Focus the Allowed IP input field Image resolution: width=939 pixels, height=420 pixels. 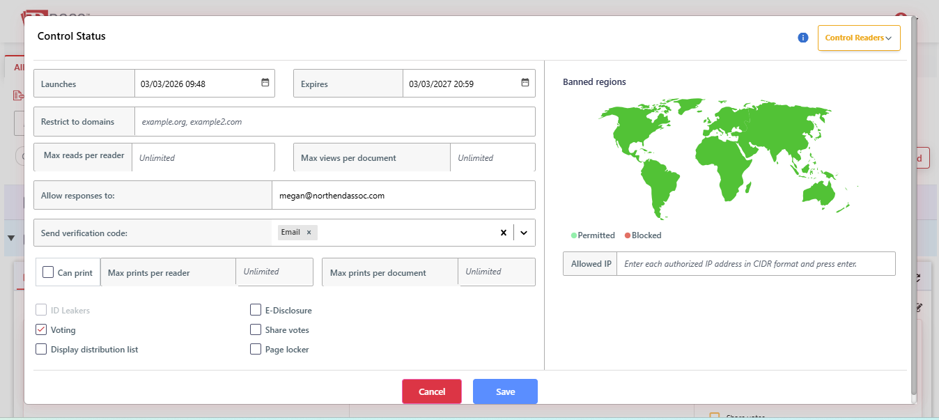click(x=755, y=264)
